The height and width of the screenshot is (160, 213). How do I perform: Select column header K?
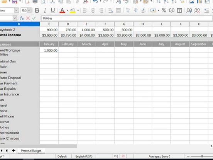click(x=199, y=24)
